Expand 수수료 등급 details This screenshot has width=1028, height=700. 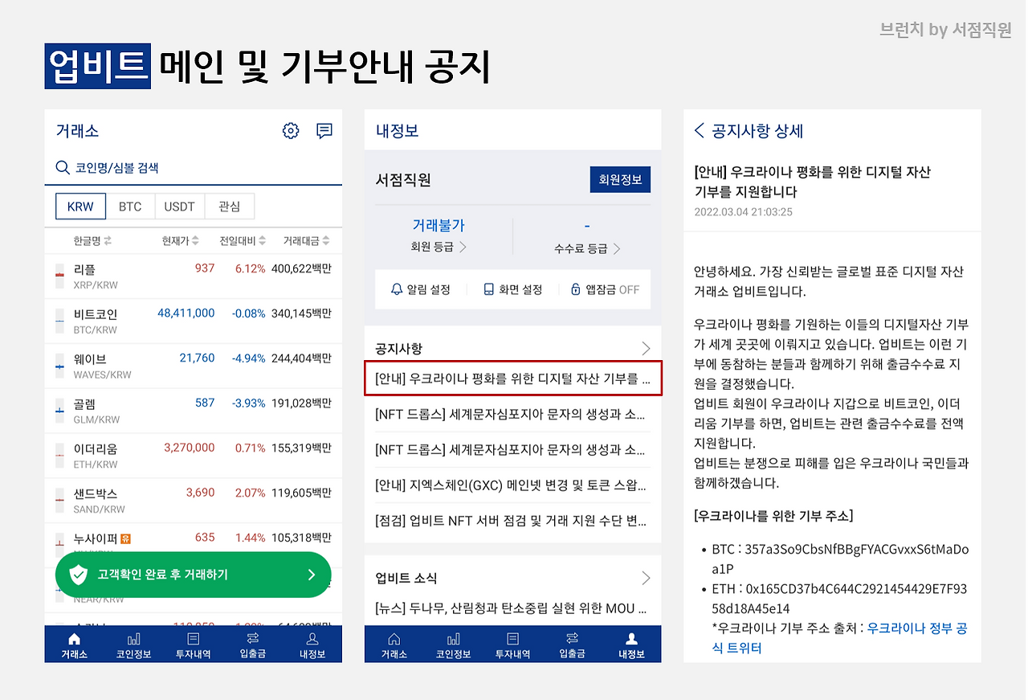587,248
